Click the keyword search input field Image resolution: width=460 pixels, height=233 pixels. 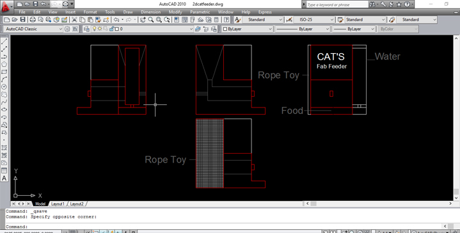coord(337,4)
